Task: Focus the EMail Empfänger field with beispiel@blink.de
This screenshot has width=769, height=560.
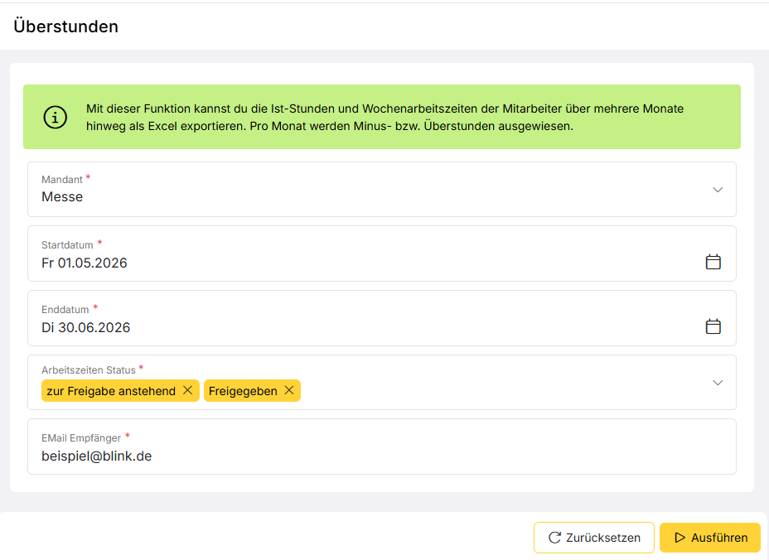Action: 381,447
